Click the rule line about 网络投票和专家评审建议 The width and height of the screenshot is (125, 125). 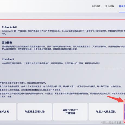tap(23, 83)
